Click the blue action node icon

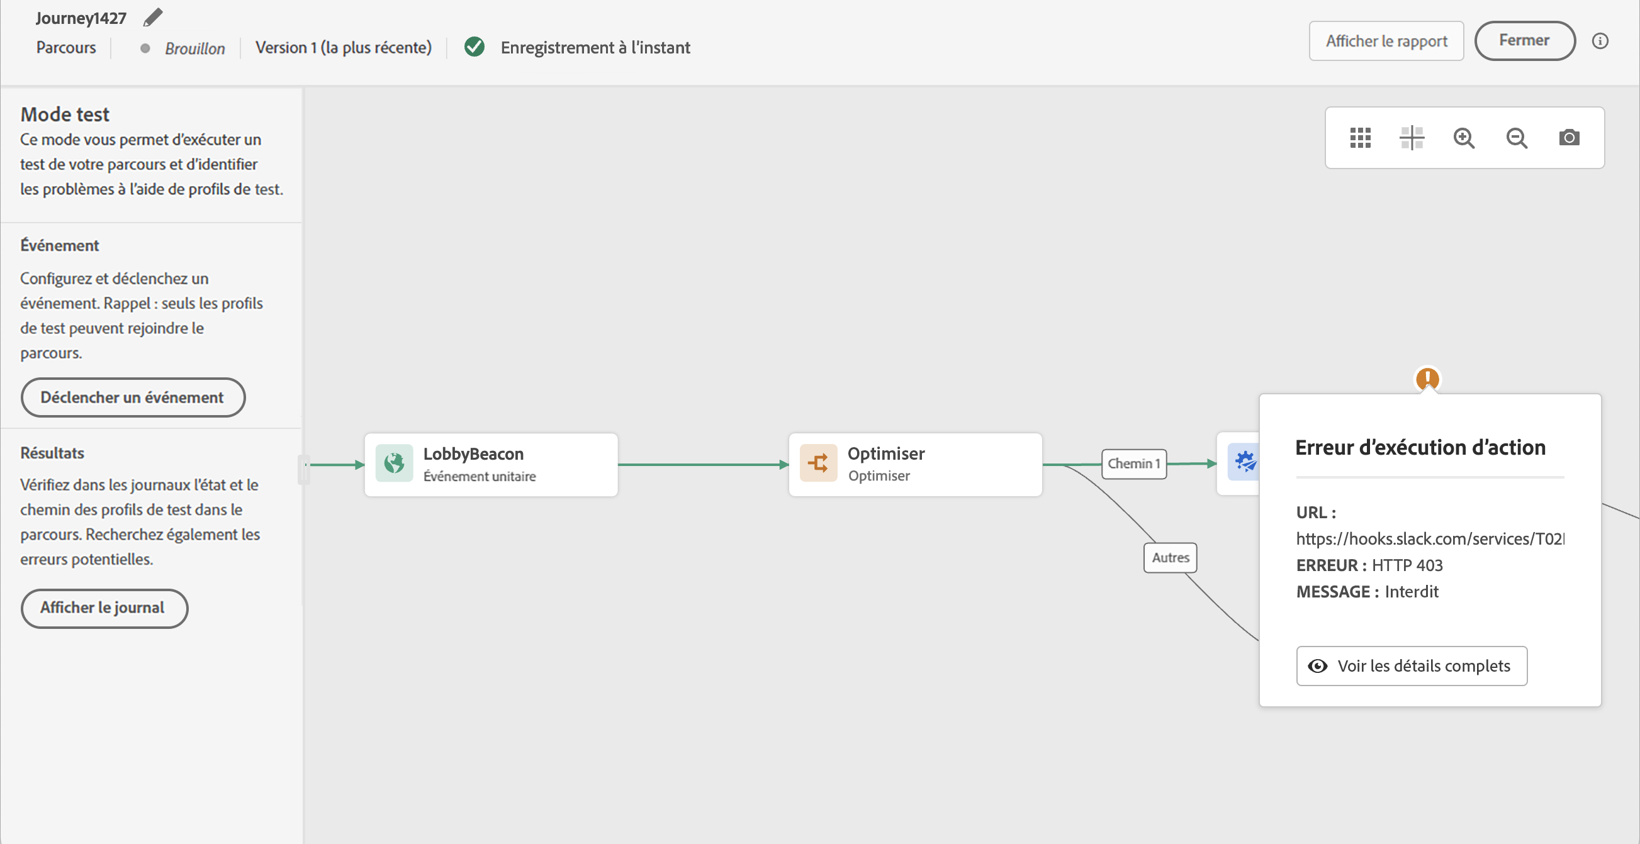tap(1244, 462)
